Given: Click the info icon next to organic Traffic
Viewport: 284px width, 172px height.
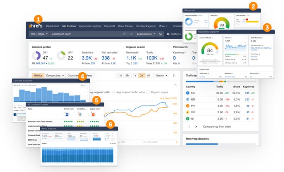Looking at the screenshot, I should pyautogui.click(x=154, y=52).
